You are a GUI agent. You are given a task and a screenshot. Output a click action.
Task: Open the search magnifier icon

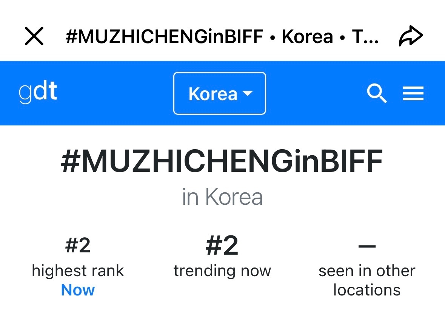pyautogui.click(x=377, y=93)
